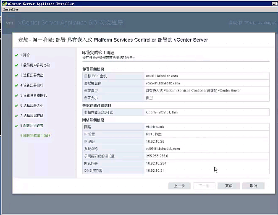Screen dimensions: 278x215
Task: Click the subnet mask 255.255.255.0
Action: [157, 156]
